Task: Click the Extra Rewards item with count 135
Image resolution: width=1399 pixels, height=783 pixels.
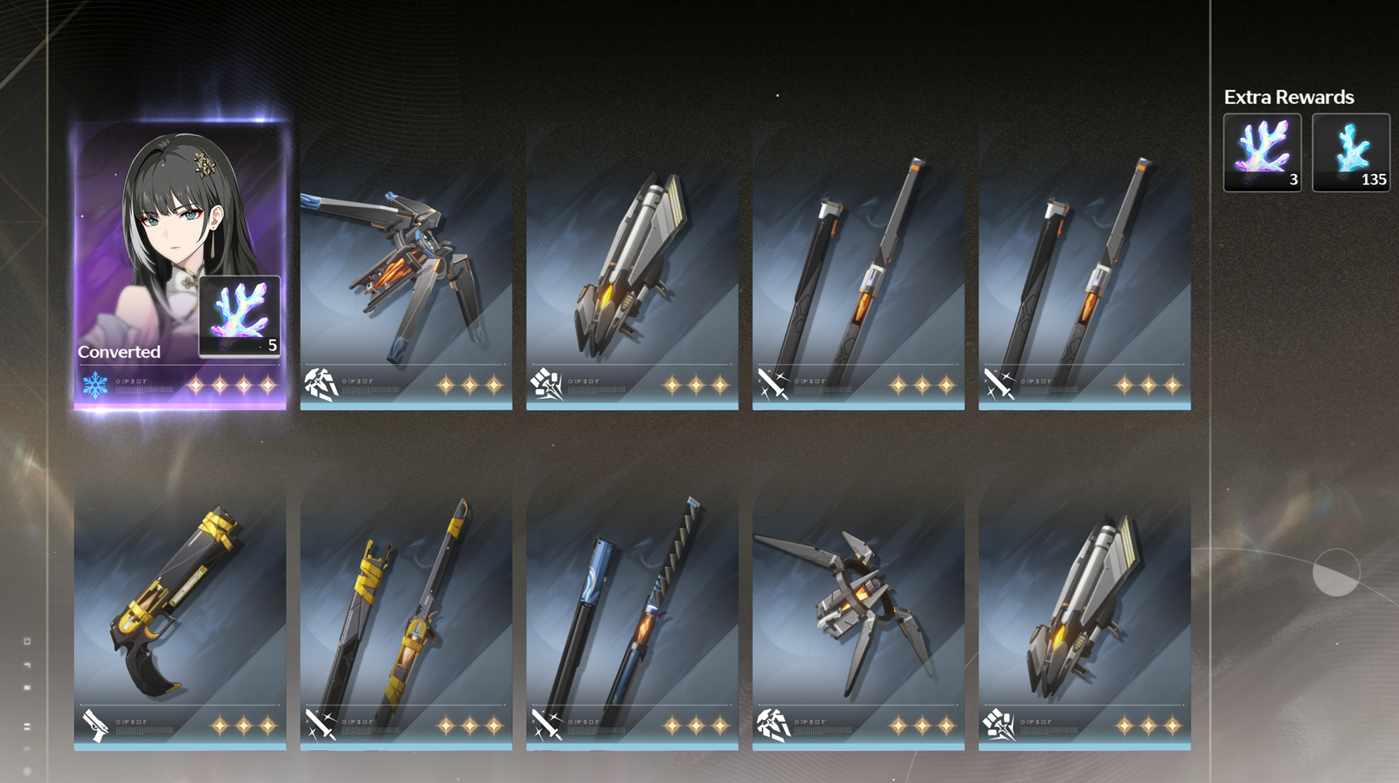Action: [x=1351, y=152]
